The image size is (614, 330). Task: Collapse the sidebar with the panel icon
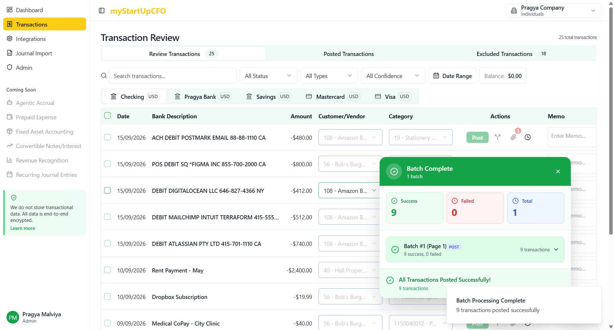click(x=102, y=11)
